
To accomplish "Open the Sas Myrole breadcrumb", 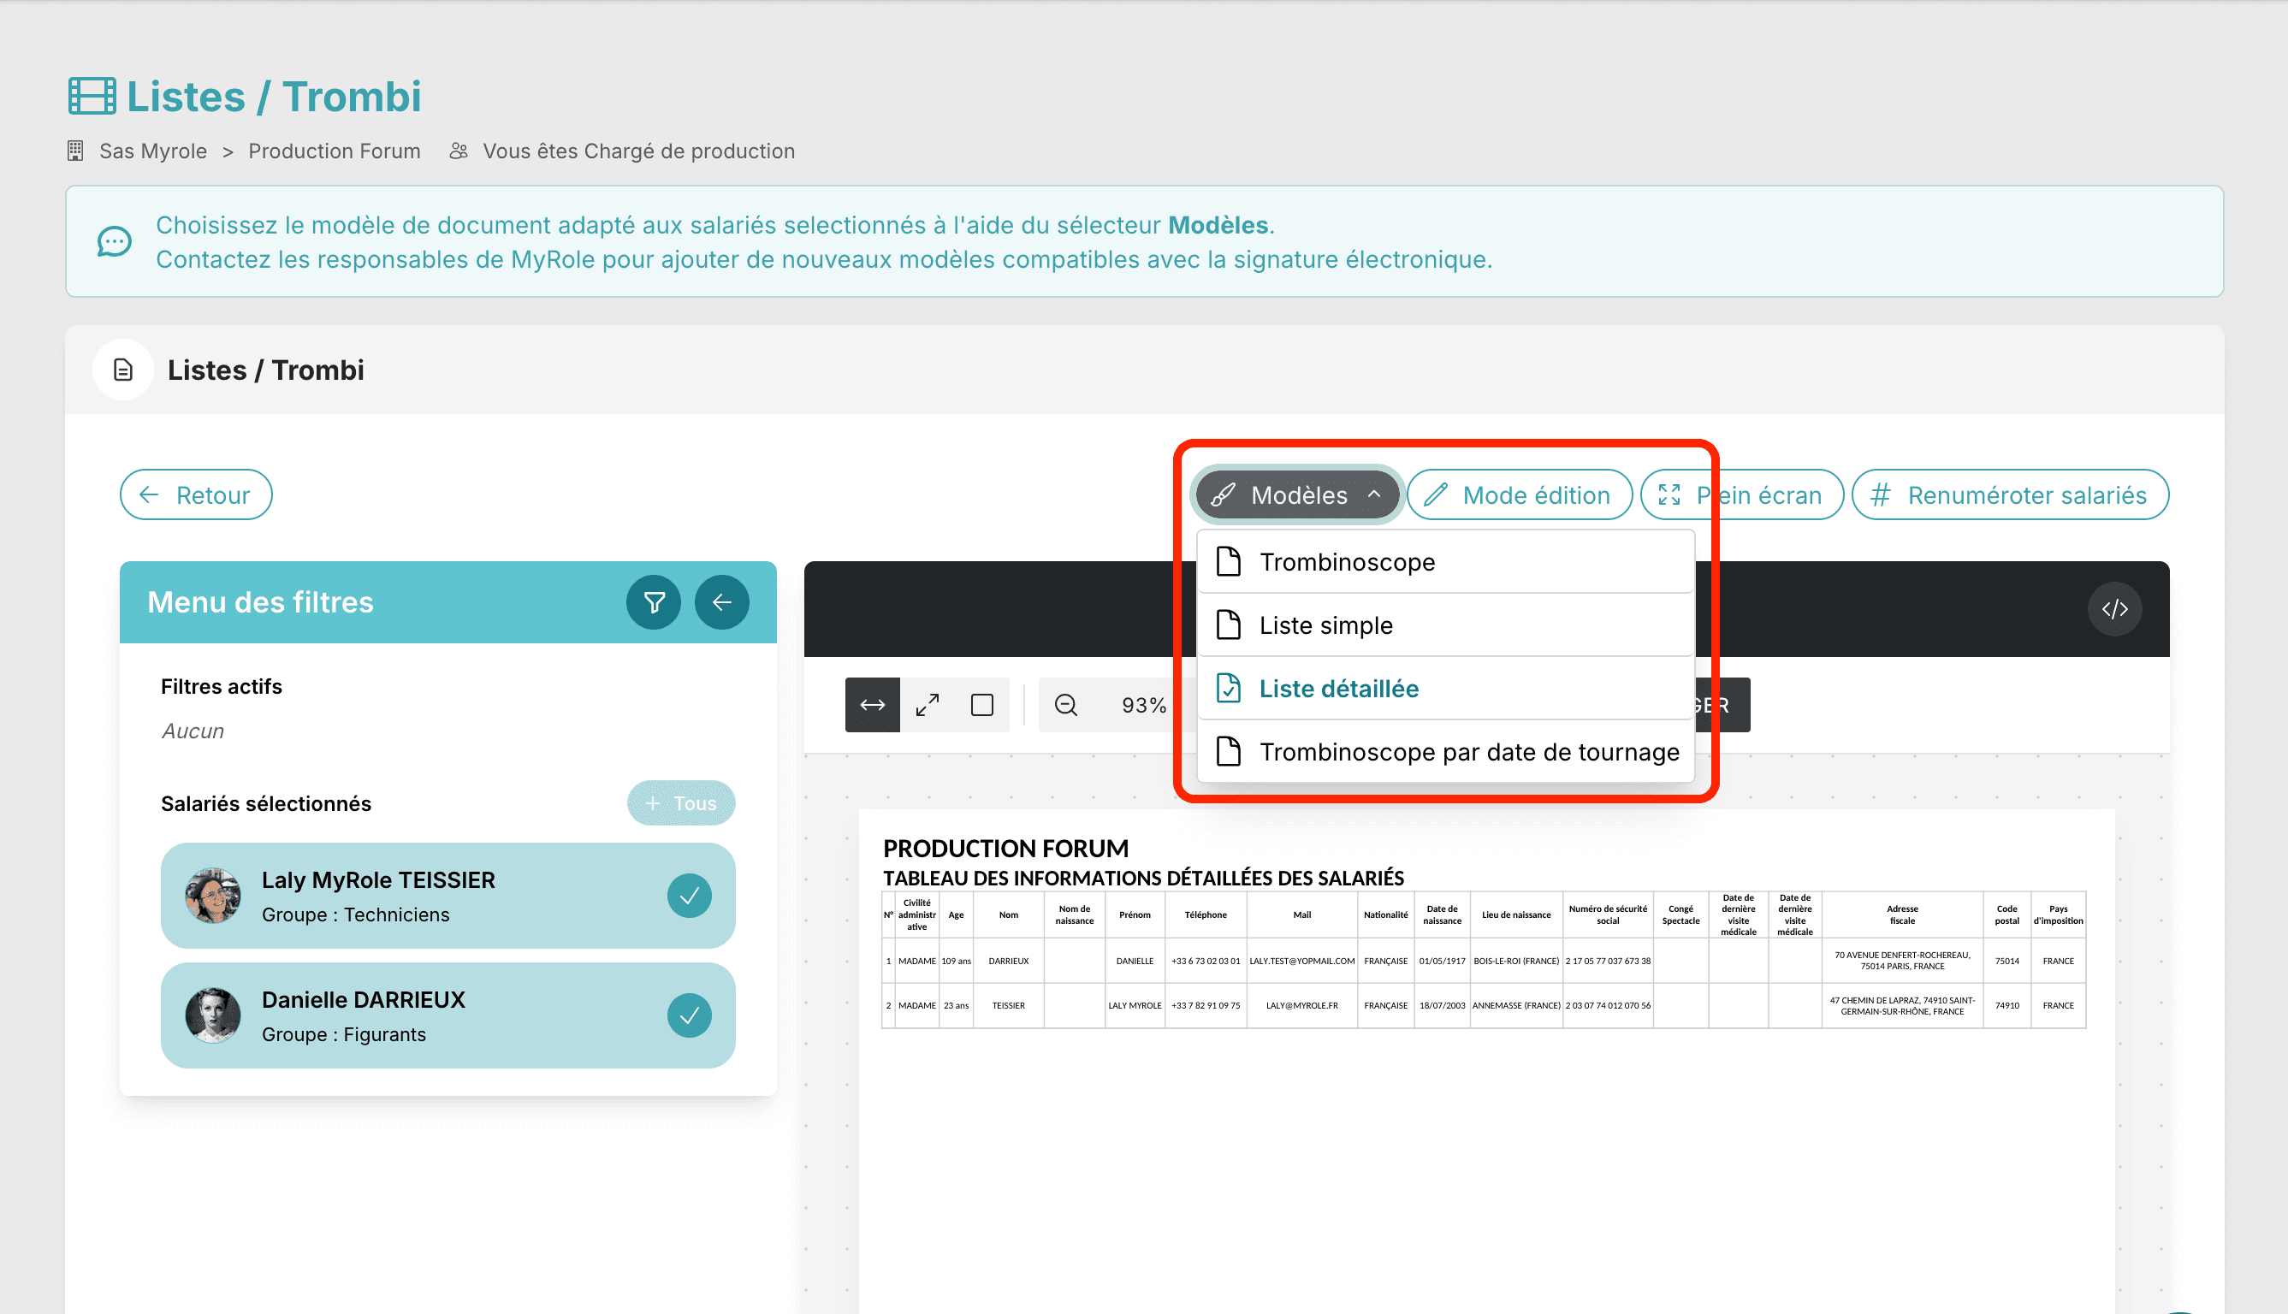I will (152, 151).
